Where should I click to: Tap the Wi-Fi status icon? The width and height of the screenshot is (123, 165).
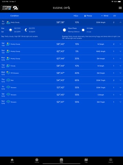(112, 2)
